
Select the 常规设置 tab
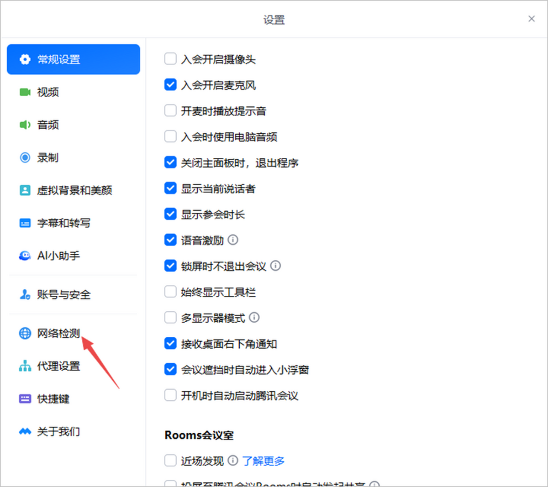(73, 59)
